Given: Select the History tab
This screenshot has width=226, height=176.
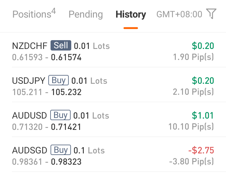Looking at the screenshot, I should [x=131, y=14].
